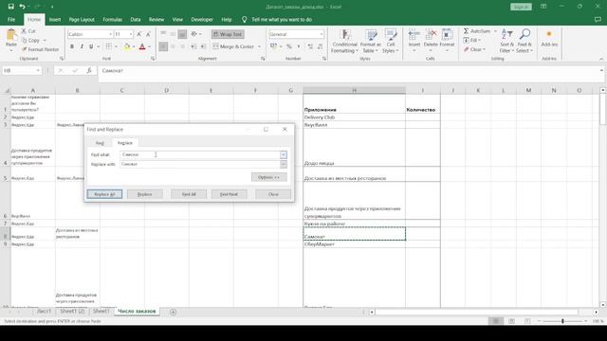This screenshot has height=341, width=607.
Task: Open Find & Select menu
Action: pos(524,41)
